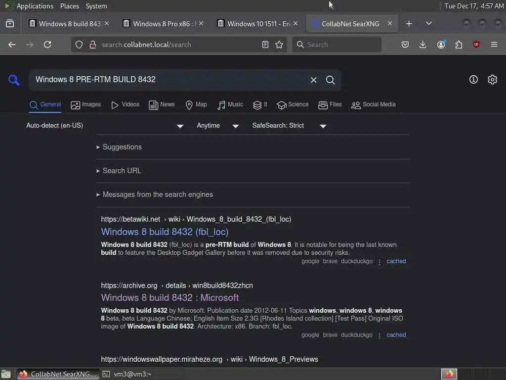Viewport: 506px width, 380px height.
Task: Bookmark this page with star icon
Action: coord(279,45)
